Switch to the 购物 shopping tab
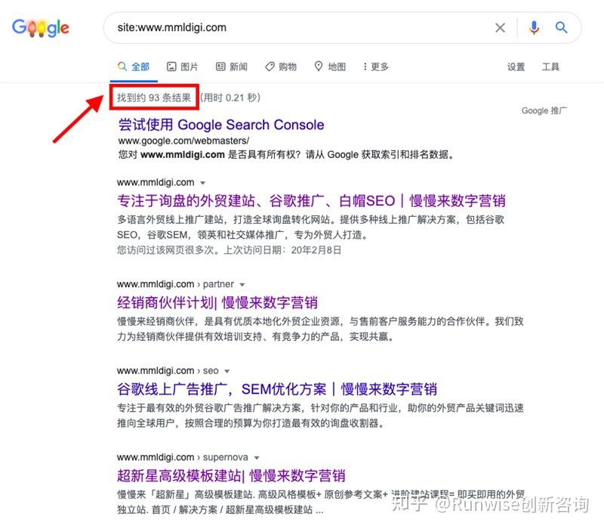The height and width of the screenshot is (529, 604). click(281, 67)
